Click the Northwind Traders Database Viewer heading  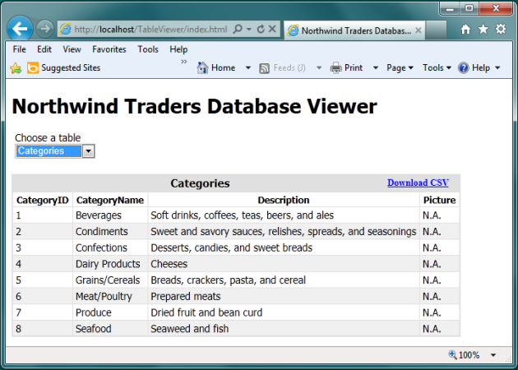(x=194, y=106)
